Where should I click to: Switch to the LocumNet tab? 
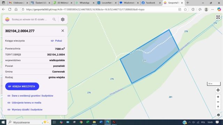click(x=107, y=3)
